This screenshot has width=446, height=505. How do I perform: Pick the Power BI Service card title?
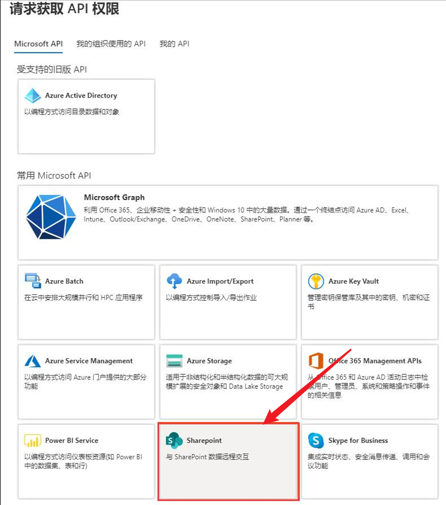[x=72, y=441]
